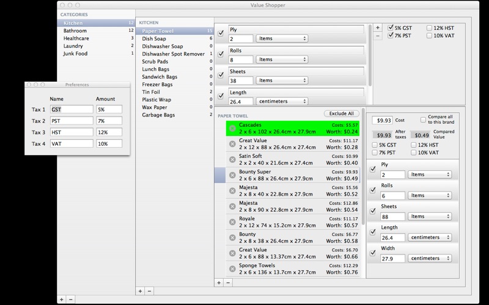Click the remove icon beside Bounty Super

point(232,175)
